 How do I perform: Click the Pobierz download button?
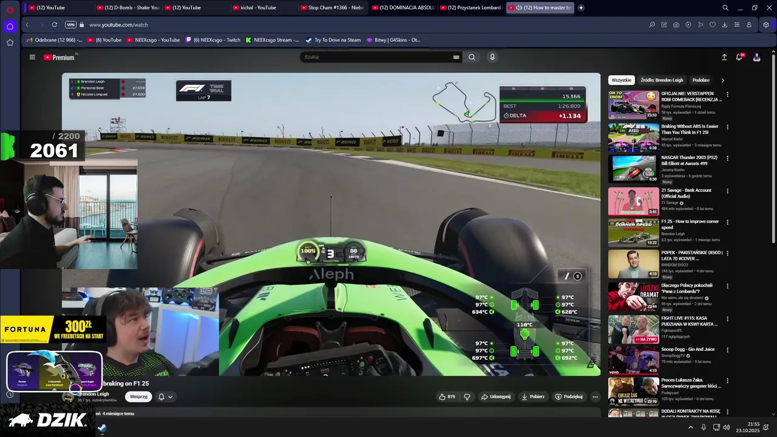coord(533,397)
